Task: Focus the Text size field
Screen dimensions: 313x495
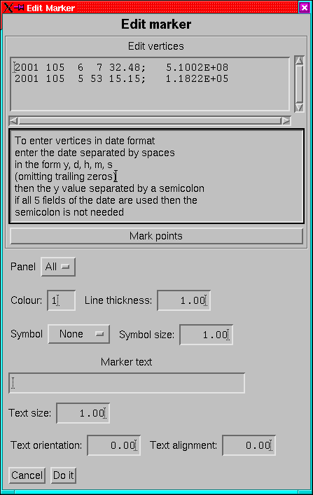Action: tap(83, 413)
